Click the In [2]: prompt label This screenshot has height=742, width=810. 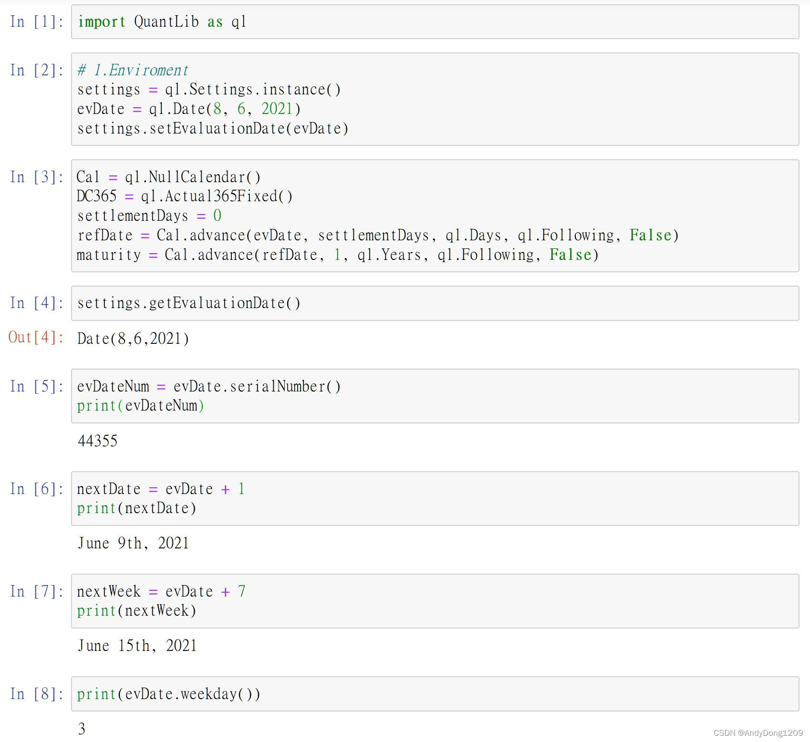37,71
